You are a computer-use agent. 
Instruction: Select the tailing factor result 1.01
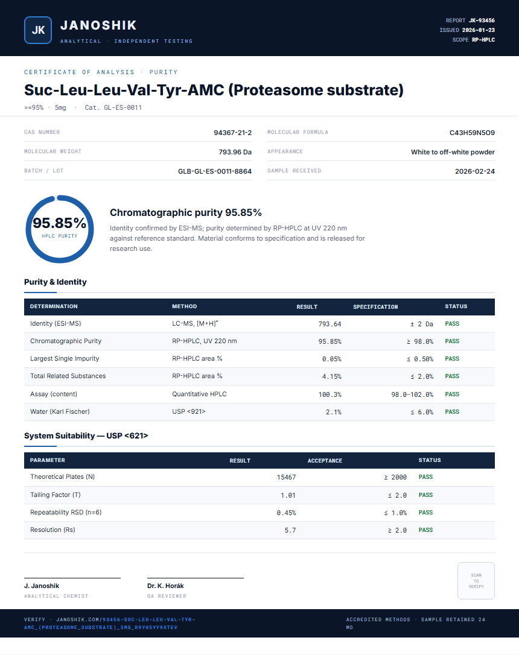click(288, 495)
